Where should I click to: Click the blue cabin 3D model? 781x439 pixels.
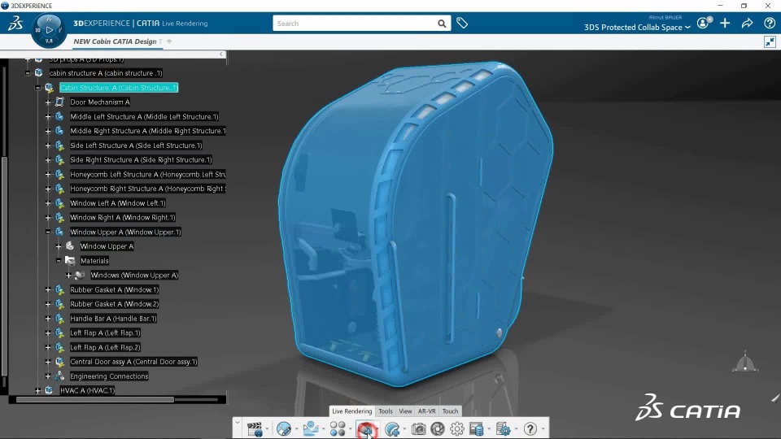tap(414, 224)
